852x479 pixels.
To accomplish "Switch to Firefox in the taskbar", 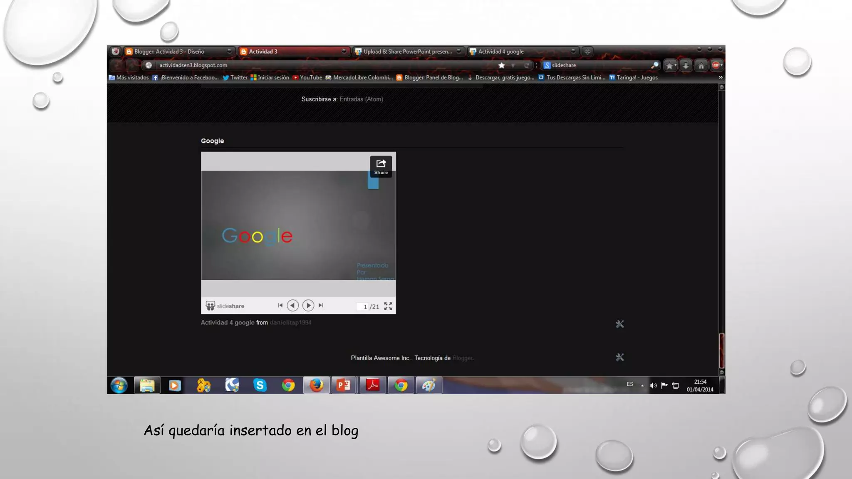I will tap(316, 385).
